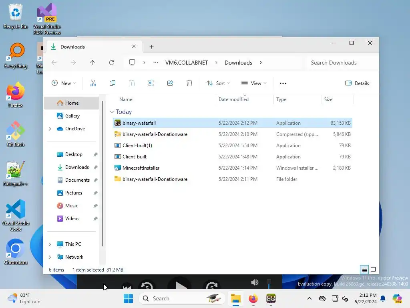410x308 pixels.
Task: Select the Firefox desktop shortcut
Action: [16, 95]
